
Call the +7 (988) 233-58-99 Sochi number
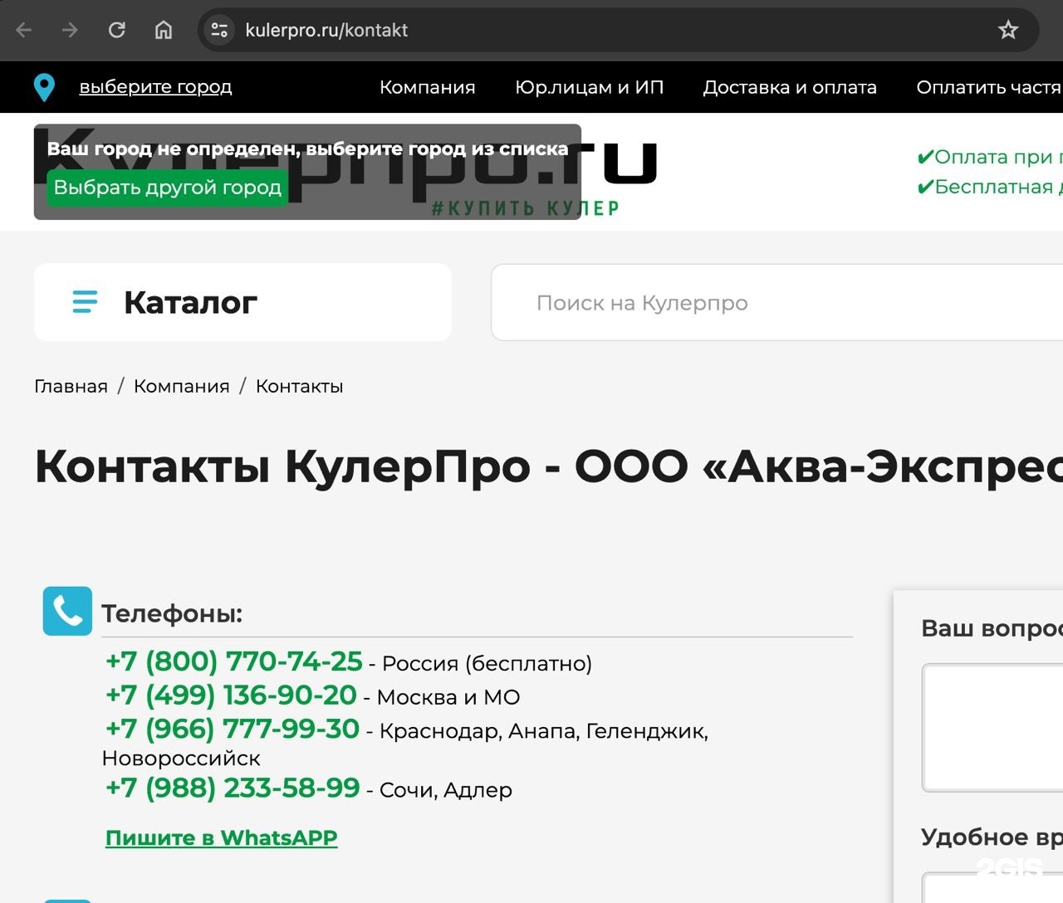tap(233, 788)
